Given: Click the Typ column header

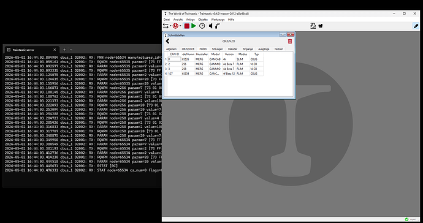Looking at the screenshot, I should [x=256, y=54].
